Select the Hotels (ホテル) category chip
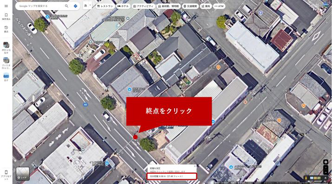332x184 pixels. click(x=123, y=6)
